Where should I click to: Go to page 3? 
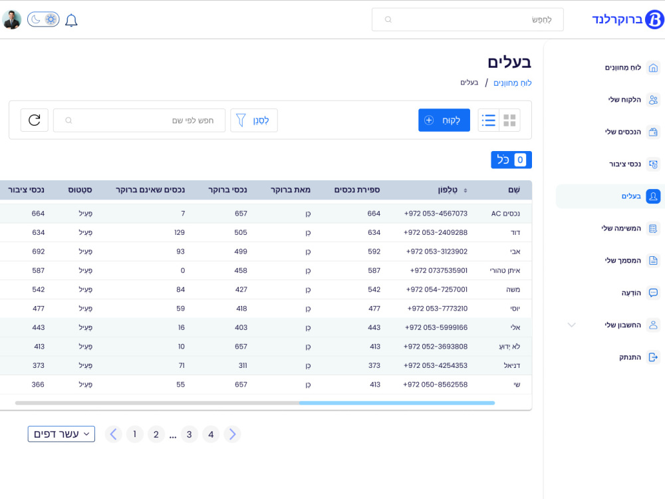click(x=189, y=434)
